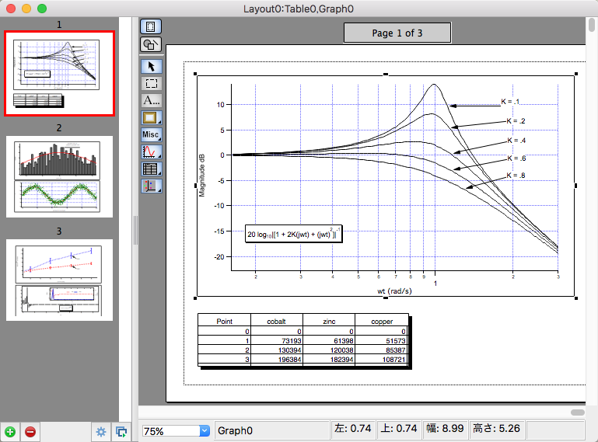Click the 20 log10 formula textbox
The height and width of the screenshot is (442, 598).
[293, 234]
